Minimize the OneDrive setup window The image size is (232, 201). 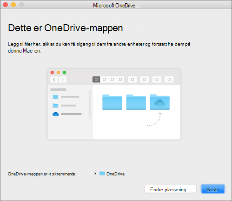point(13,5)
